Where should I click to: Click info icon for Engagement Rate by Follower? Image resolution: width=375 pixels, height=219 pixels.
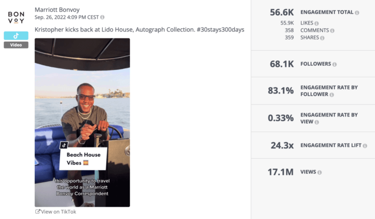click(332, 95)
